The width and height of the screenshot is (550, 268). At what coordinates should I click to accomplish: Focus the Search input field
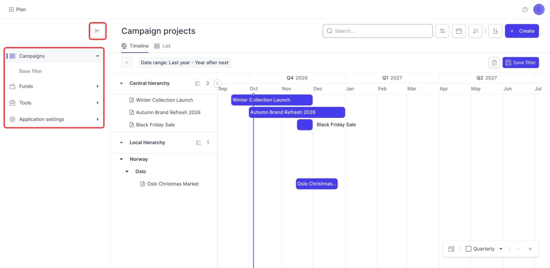click(x=378, y=31)
